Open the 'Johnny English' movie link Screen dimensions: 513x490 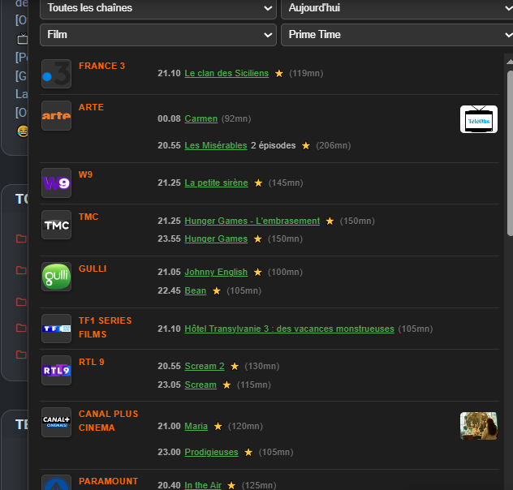[x=216, y=273]
